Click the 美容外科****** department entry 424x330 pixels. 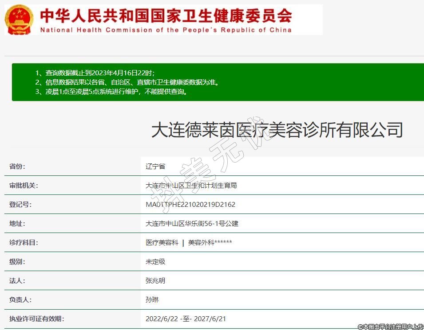(x=210, y=243)
